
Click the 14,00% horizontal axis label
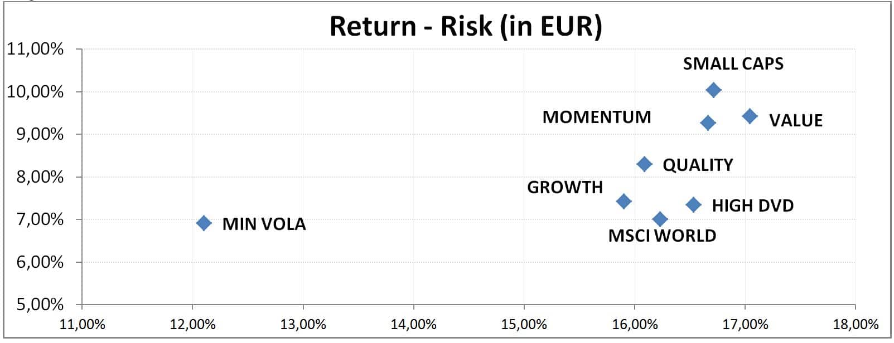point(413,324)
